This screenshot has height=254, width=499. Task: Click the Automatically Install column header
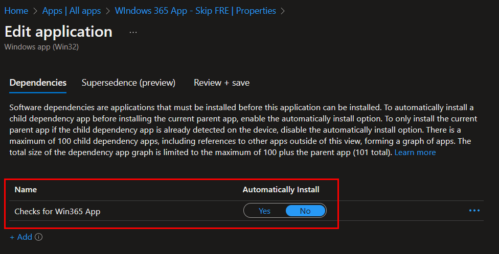click(281, 190)
